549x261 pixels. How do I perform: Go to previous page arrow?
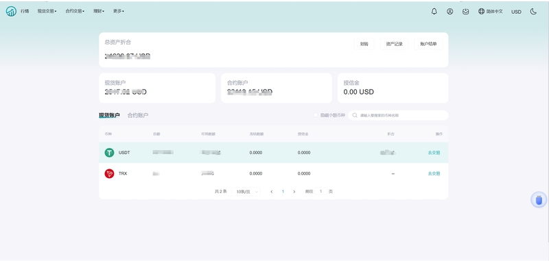coord(272,192)
